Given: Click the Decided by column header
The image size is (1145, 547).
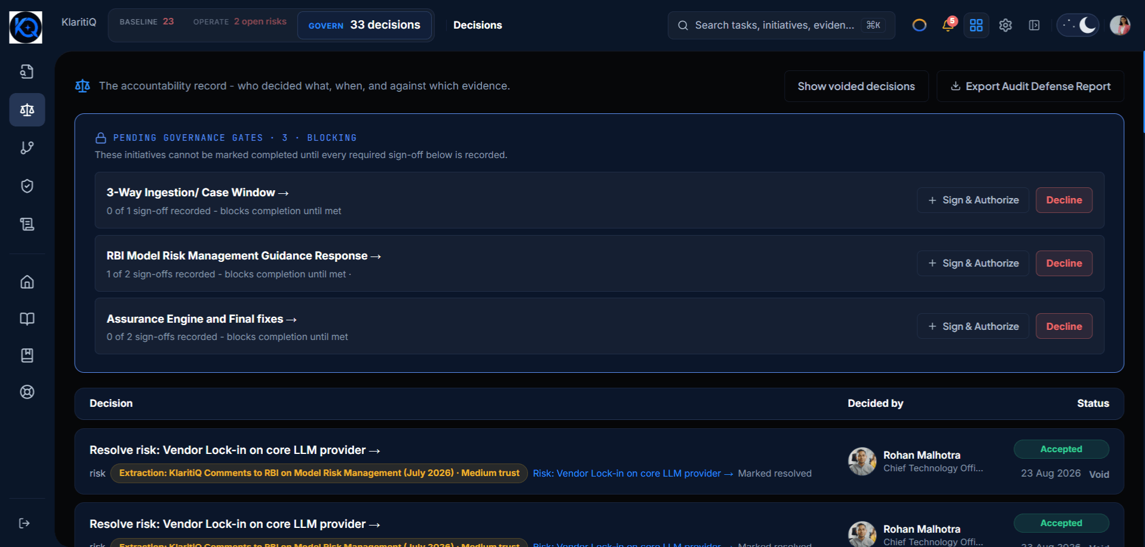Looking at the screenshot, I should tap(875, 403).
